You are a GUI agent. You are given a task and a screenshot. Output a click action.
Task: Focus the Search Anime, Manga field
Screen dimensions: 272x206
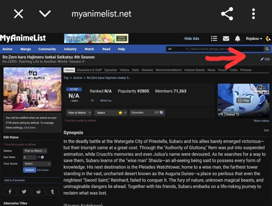(x=226, y=49)
